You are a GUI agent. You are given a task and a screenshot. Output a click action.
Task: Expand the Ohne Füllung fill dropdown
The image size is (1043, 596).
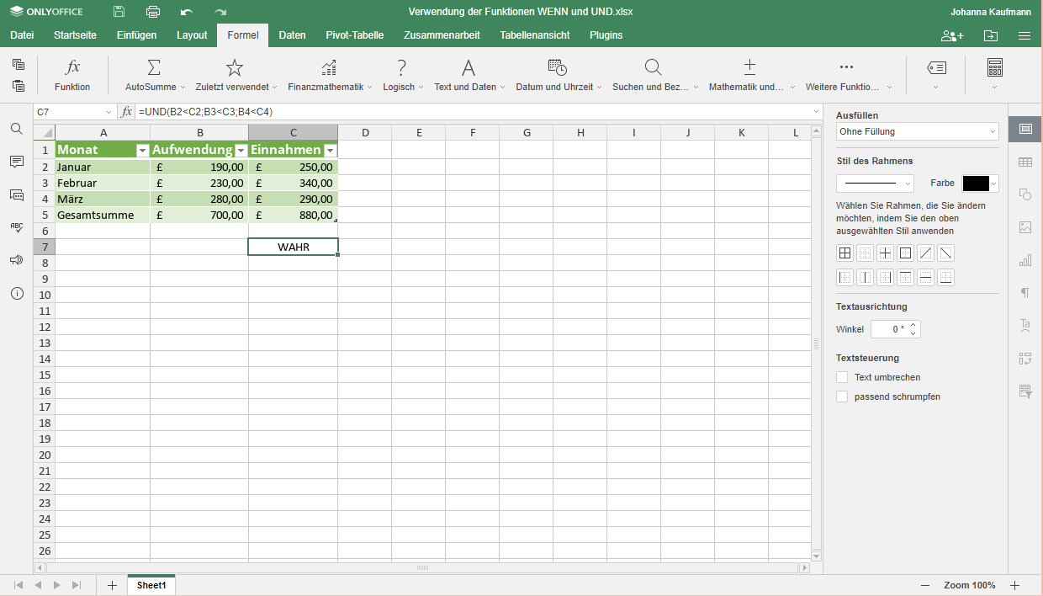(918, 131)
